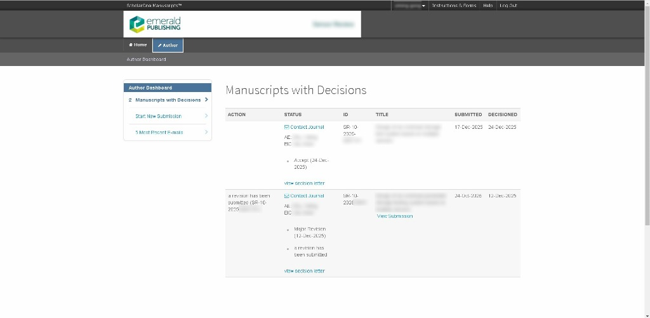Open the user account dropdown in top bar

(x=409, y=6)
